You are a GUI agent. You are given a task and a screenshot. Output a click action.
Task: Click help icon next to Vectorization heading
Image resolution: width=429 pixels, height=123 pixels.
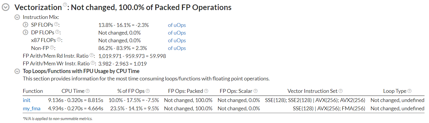pyautogui.click(x=65, y=5)
